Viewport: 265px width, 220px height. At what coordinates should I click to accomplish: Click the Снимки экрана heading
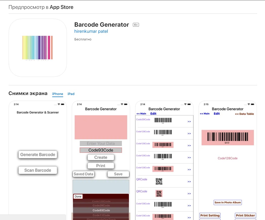click(28, 93)
